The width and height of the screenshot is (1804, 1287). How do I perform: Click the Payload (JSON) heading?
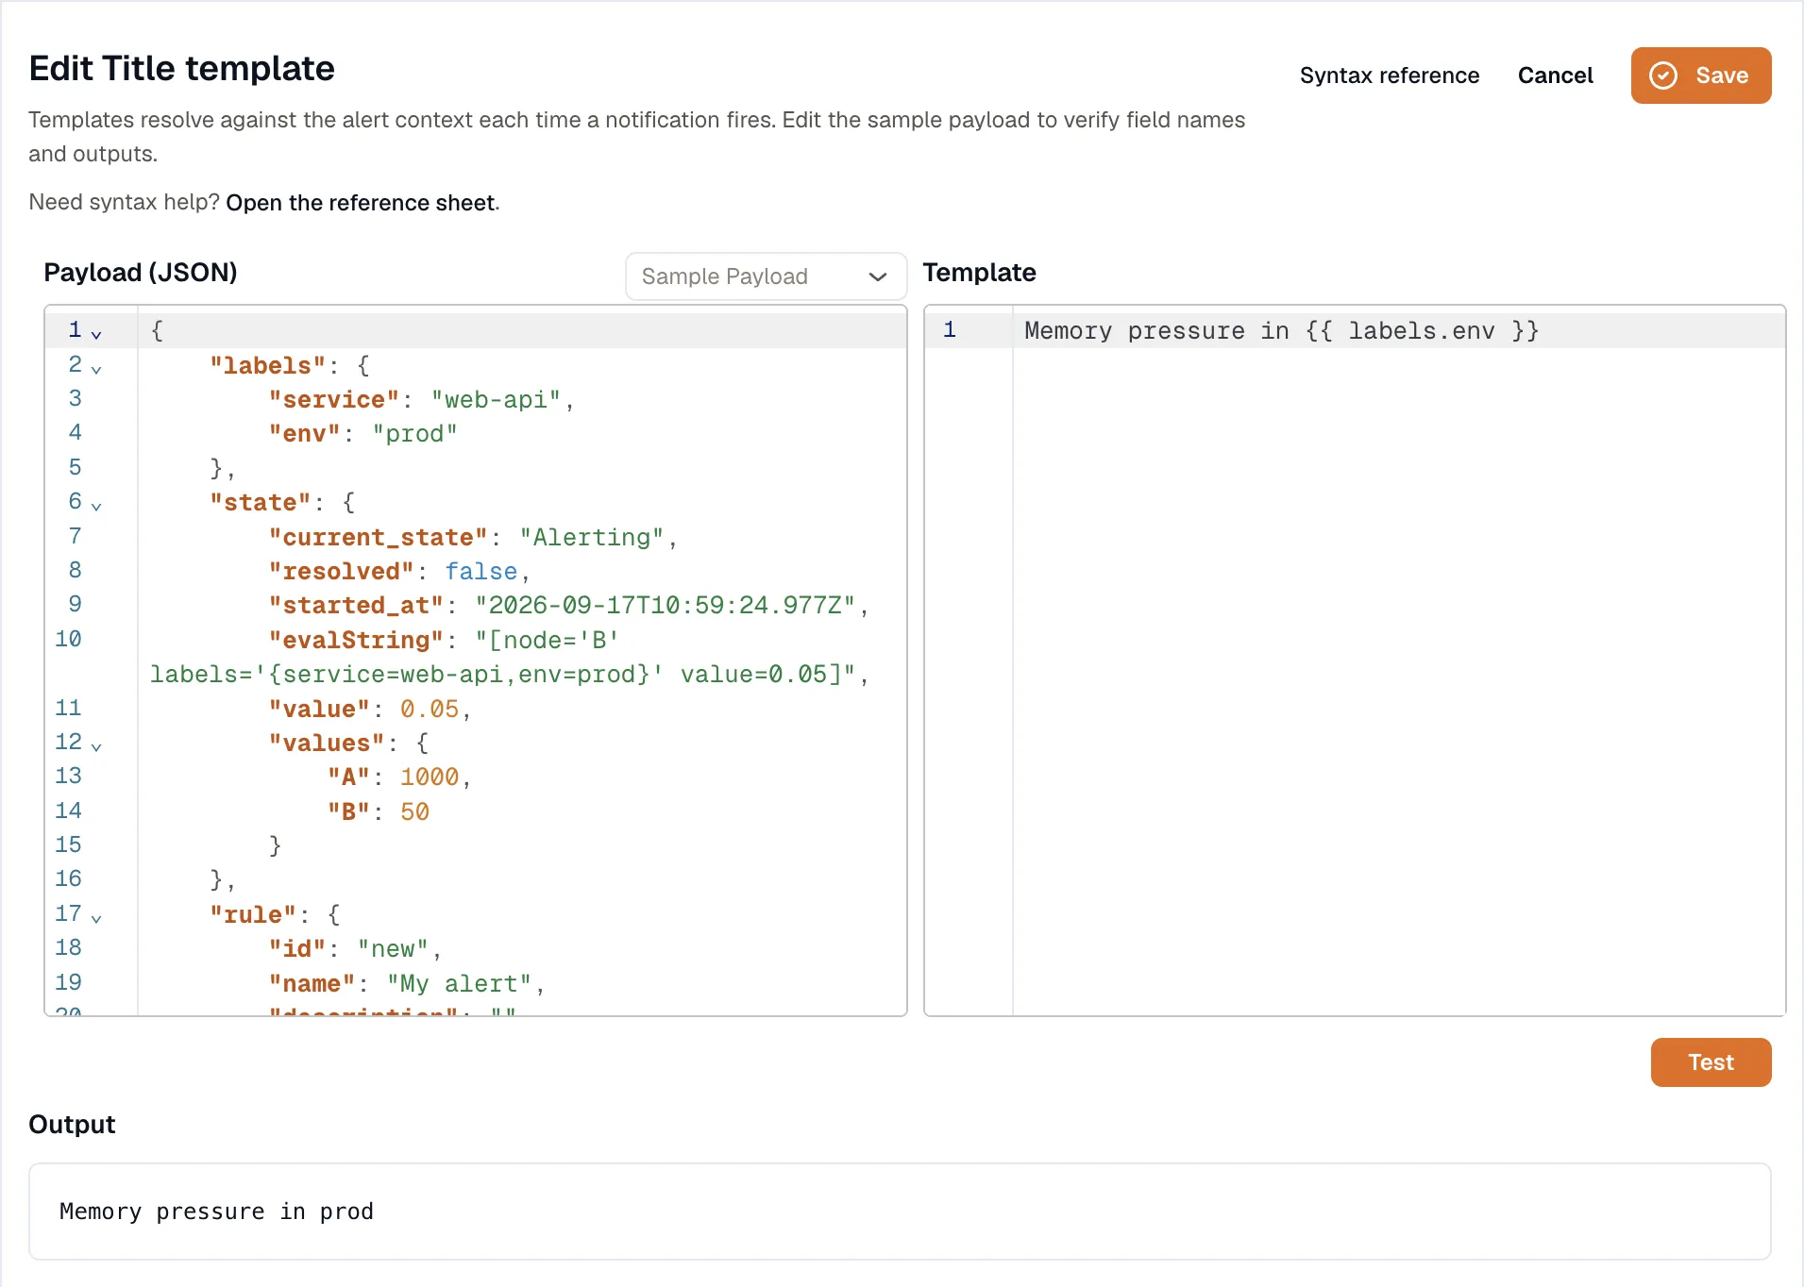pos(141,273)
